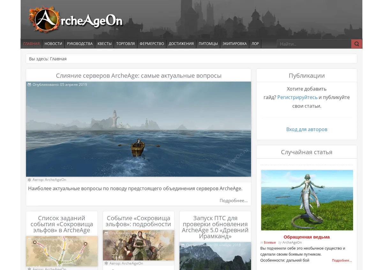Click the Обращенная ведьма red title link
The image size is (383, 270).
point(307,237)
